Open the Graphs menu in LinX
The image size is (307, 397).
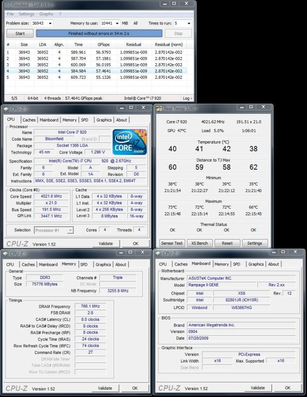tap(46, 14)
